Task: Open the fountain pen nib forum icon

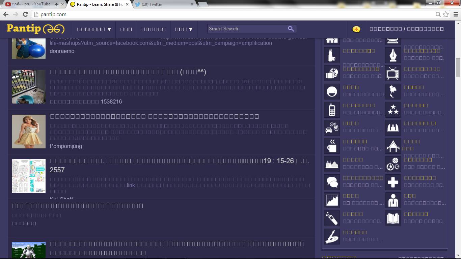Action: (x=393, y=55)
